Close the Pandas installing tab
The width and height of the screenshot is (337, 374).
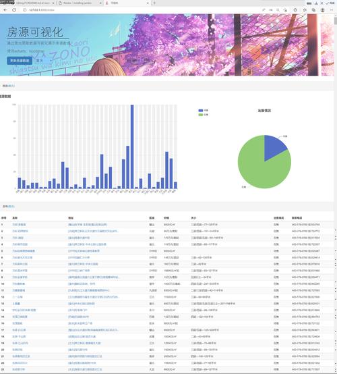point(100,3)
